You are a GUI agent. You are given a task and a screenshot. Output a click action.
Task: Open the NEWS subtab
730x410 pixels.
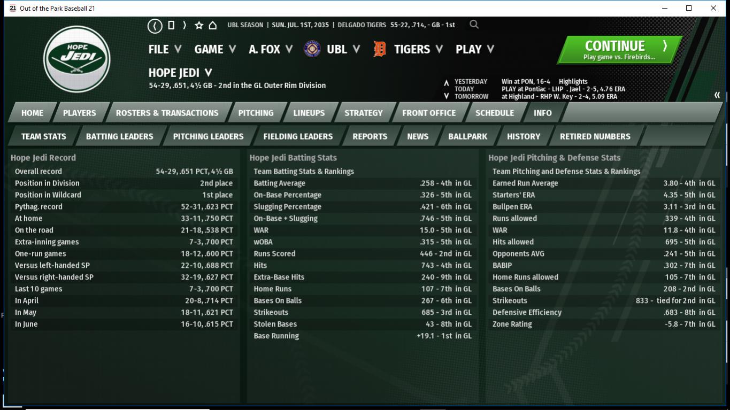point(418,136)
